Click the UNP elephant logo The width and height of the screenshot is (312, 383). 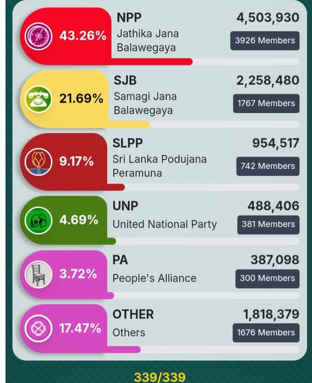pos(39,220)
